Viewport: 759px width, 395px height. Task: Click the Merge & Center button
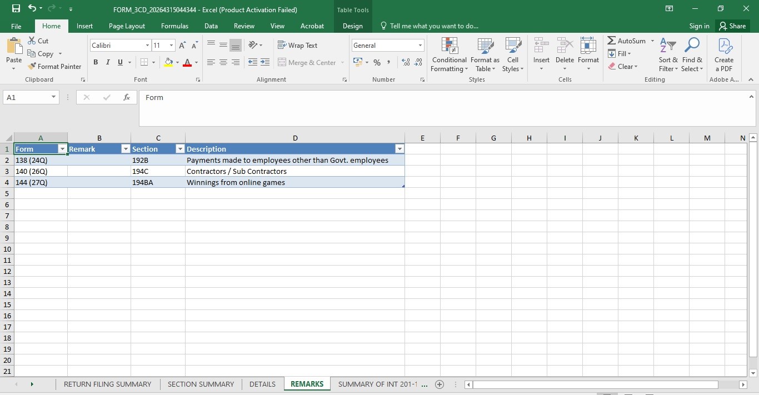[307, 62]
